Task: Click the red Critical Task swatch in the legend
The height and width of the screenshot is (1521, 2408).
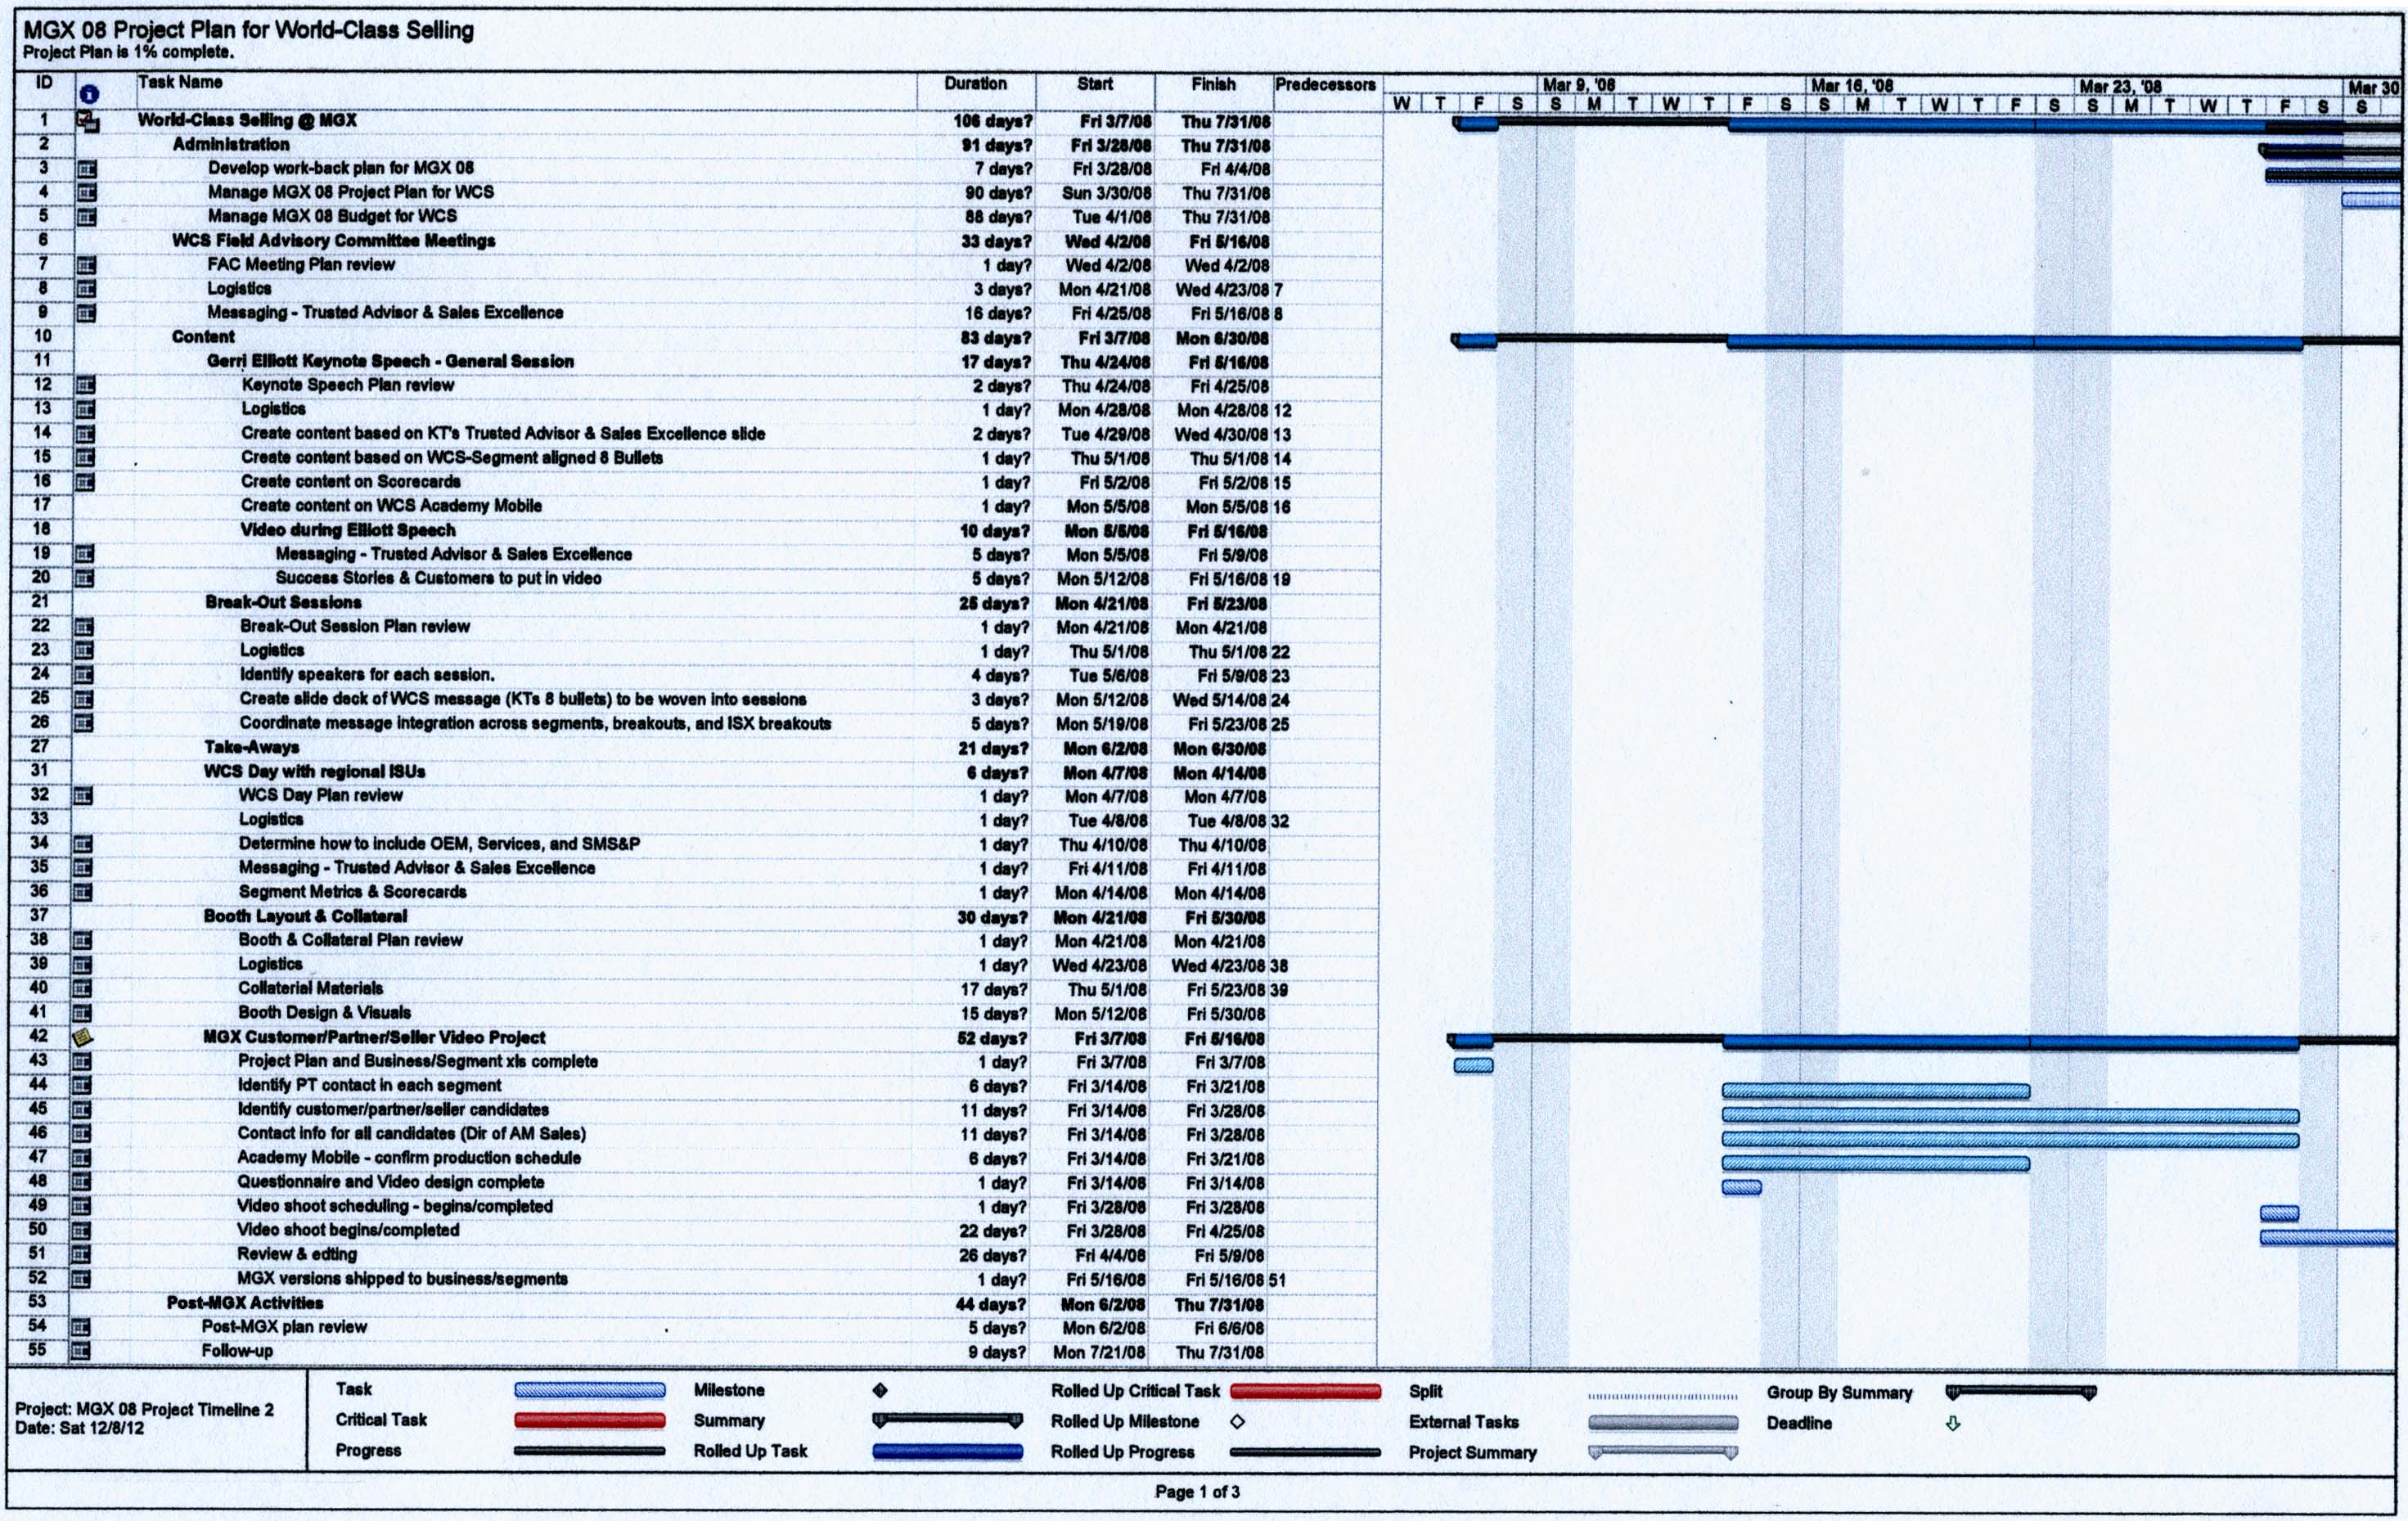Action: [x=590, y=1420]
